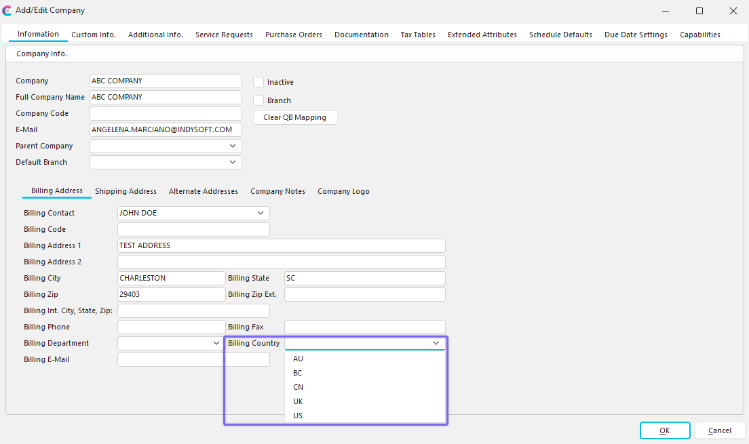Click the app logo icon in title bar
749x444 pixels.
(7, 11)
